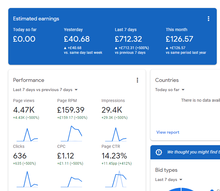The width and height of the screenshot is (220, 191).
Task: Click the View report link
Action: pos(168,132)
